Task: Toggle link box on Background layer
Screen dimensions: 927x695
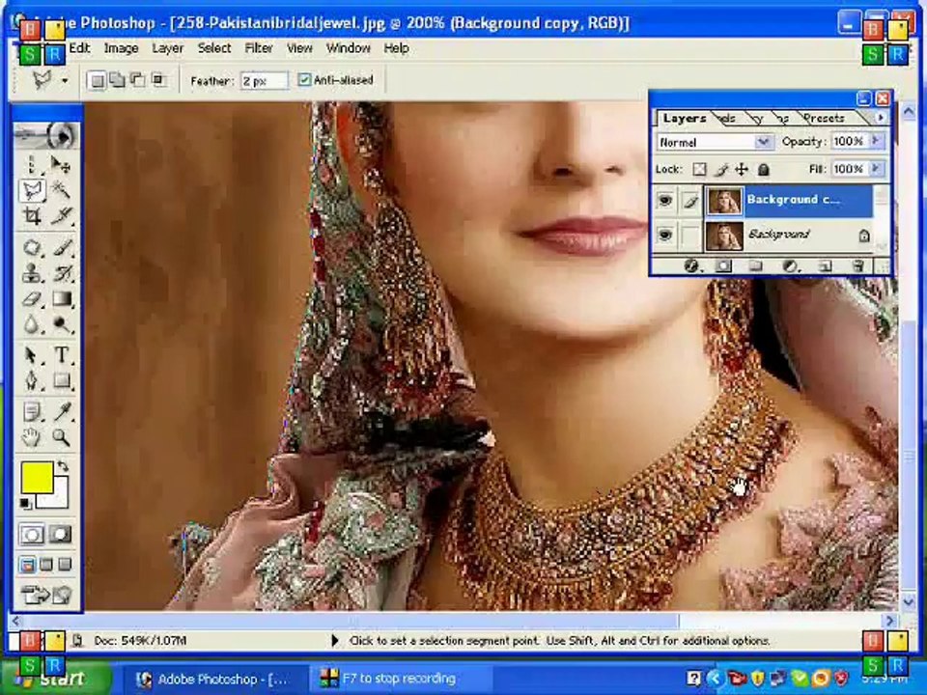Action: [690, 235]
